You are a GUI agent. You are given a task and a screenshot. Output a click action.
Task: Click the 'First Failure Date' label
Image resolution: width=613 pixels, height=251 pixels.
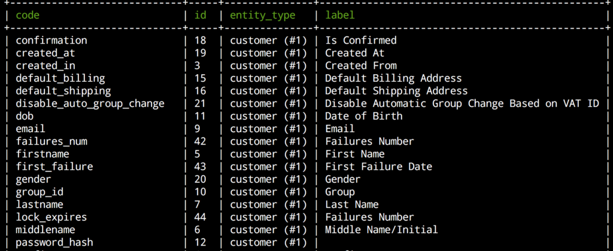pos(378,167)
